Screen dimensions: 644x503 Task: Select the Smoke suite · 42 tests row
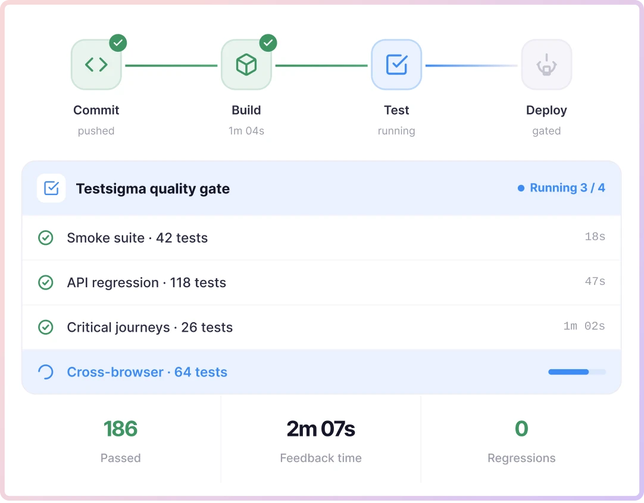[321, 238]
